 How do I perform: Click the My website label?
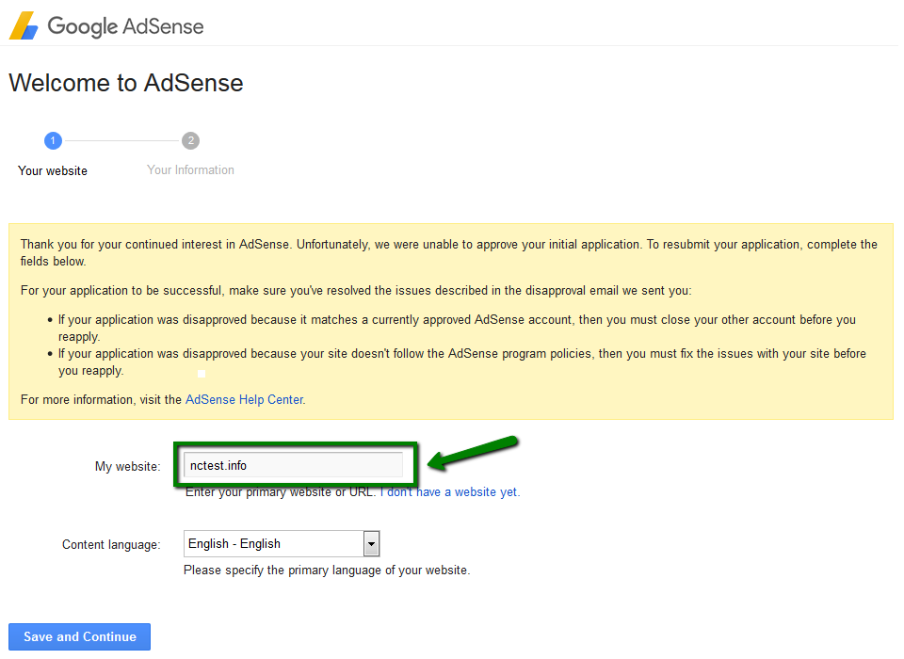click(128, 466)
